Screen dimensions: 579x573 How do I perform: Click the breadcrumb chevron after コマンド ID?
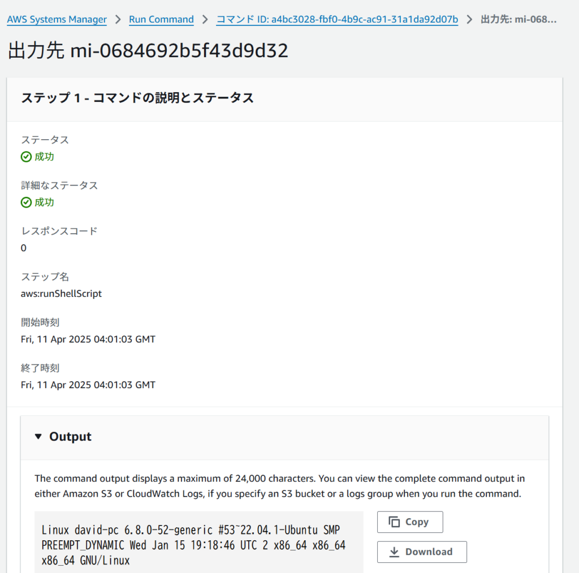469,19
